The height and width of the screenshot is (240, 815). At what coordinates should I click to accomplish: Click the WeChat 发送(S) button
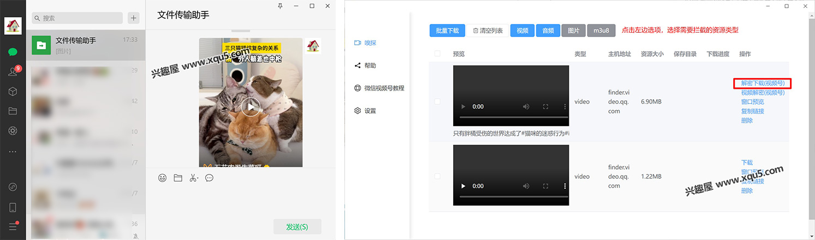[x=297, y=227]
